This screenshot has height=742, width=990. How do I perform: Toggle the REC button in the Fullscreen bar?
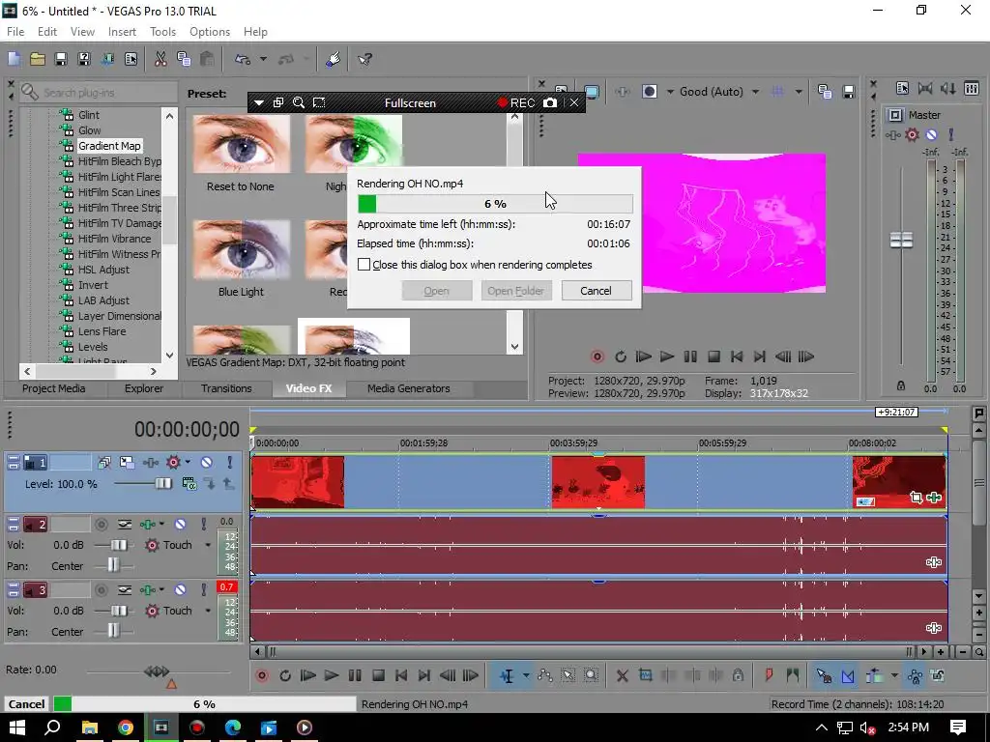coord(516,102)
